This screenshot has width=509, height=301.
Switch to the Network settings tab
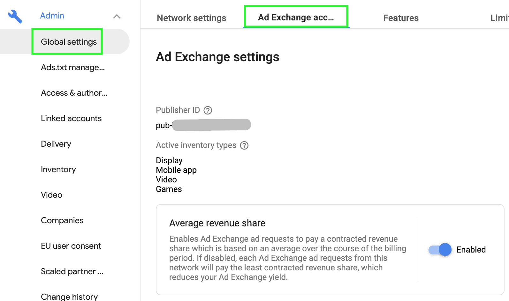(192, 18)
